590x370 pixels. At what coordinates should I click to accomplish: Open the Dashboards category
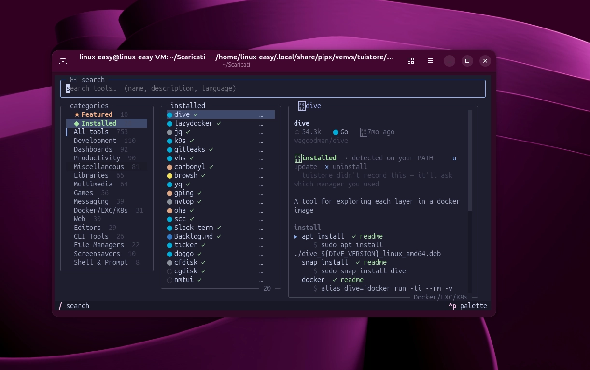click(107, 149)
